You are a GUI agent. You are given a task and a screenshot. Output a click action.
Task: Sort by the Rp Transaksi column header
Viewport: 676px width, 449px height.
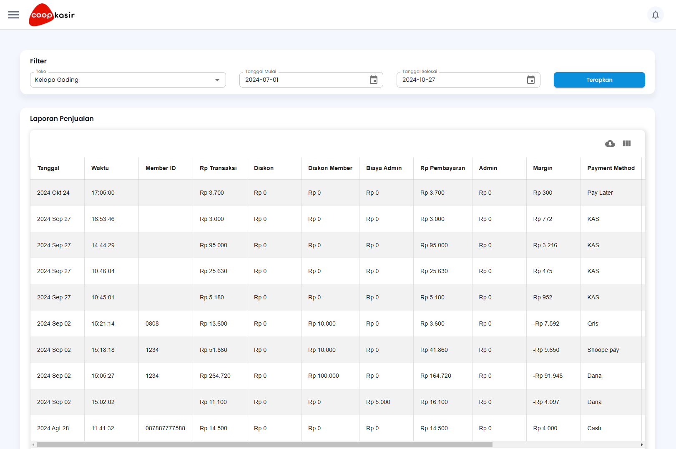[218, 168]
